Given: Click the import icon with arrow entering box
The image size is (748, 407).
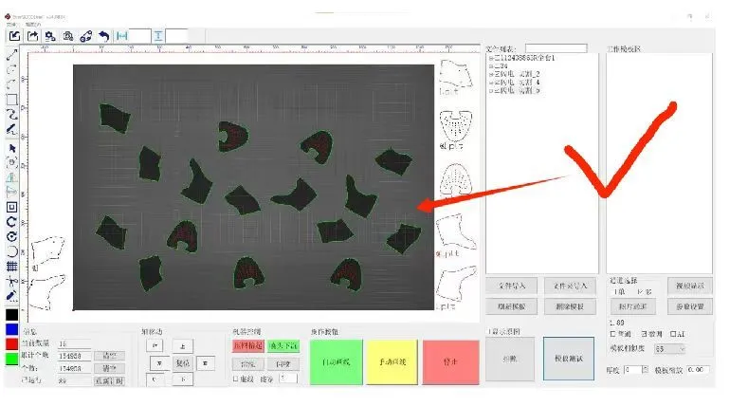Looking at the screenshot, I should [14, 36].
